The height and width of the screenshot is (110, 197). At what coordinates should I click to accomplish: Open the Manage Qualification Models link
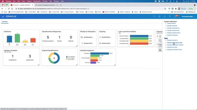pyautogui.click(x=175, y=45)
